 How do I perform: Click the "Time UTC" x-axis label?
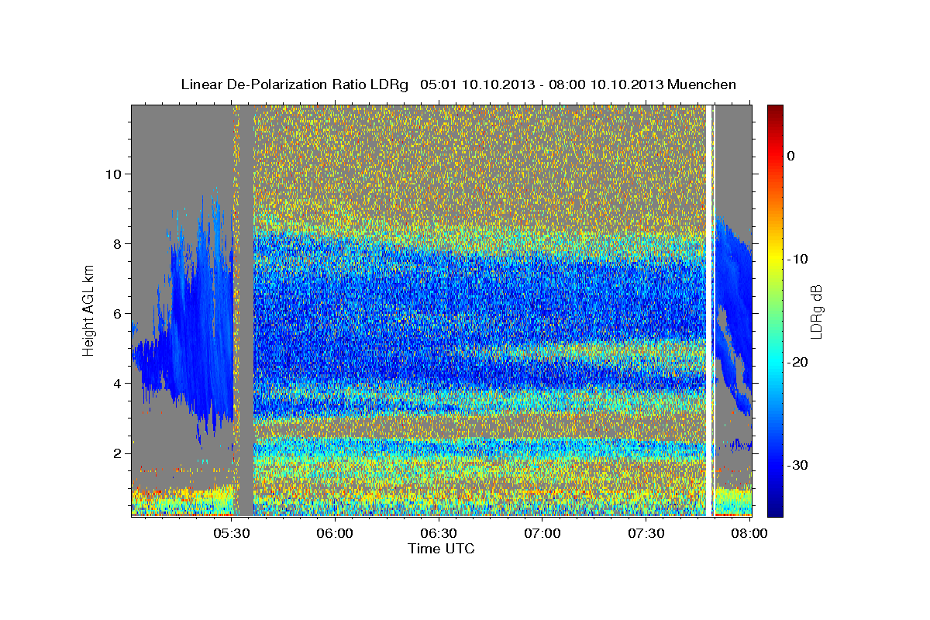click(x=441, y=549)
